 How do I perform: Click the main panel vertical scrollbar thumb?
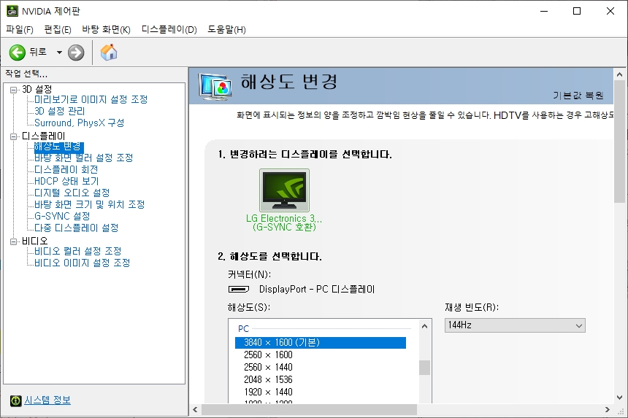(619, 142)
